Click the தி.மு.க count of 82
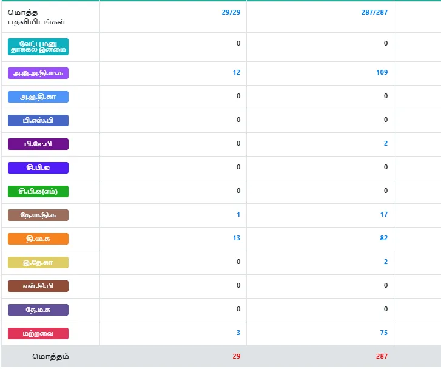Screen dimensions: 441x369 point(384,238)
